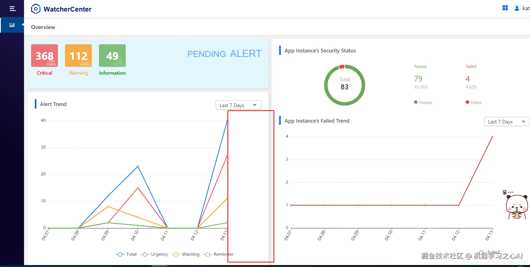The image size is (530, 267).
Task: Click the Passed count 79
Action: pyautogui.click(x=418, y=79)
